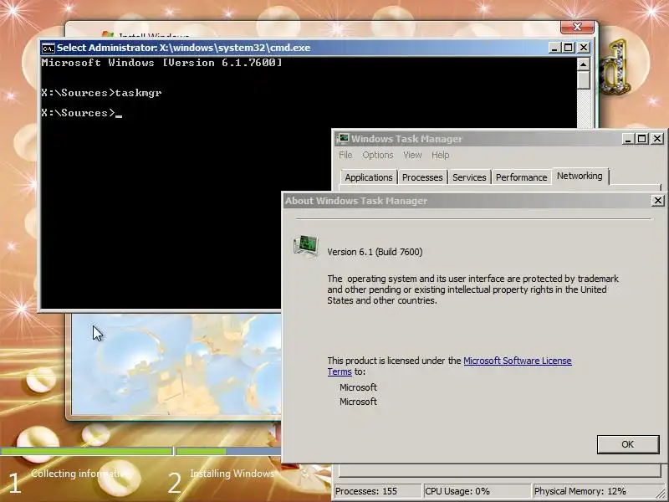This screenshot has height=502, width=669.
Task: Maximize the Windows Task Manager window
Action: [x=641, y=139]
